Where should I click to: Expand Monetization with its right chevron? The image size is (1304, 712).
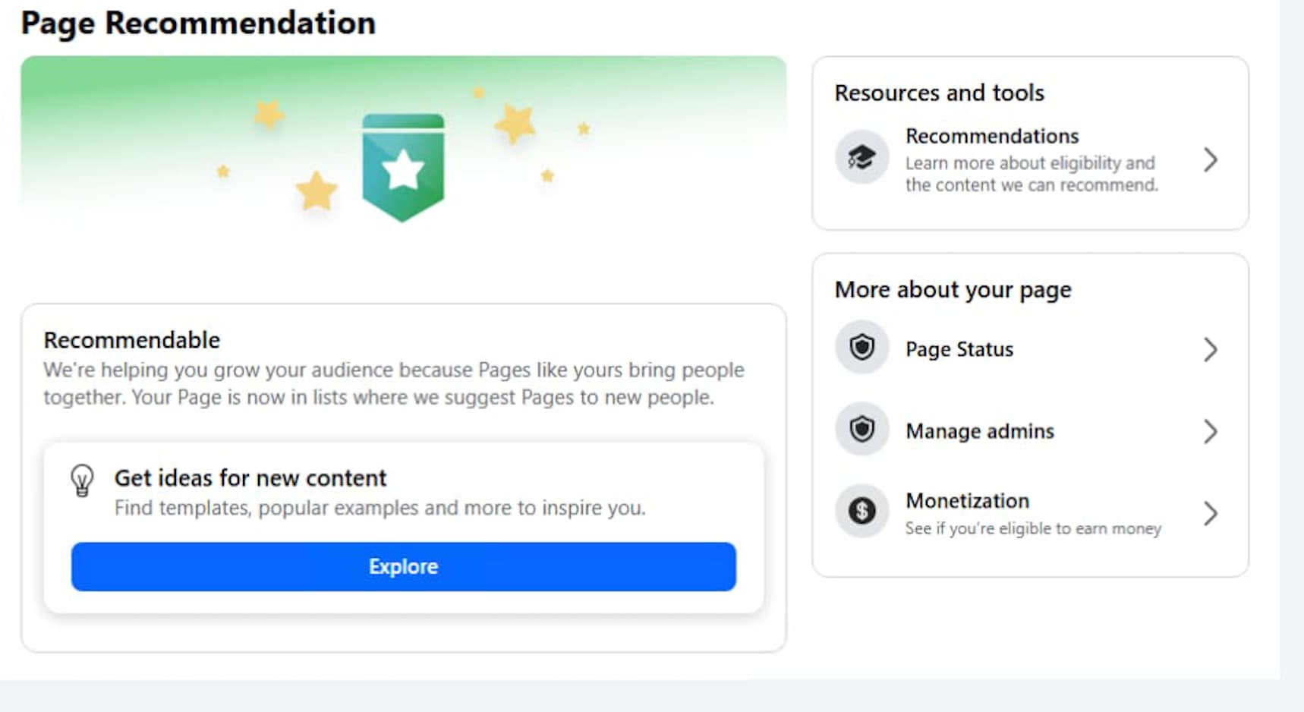click(x=1211, y=514)
